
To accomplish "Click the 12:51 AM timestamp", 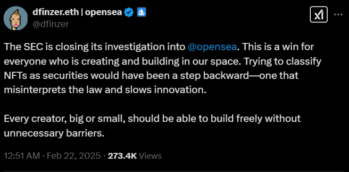I will point(22,156).
